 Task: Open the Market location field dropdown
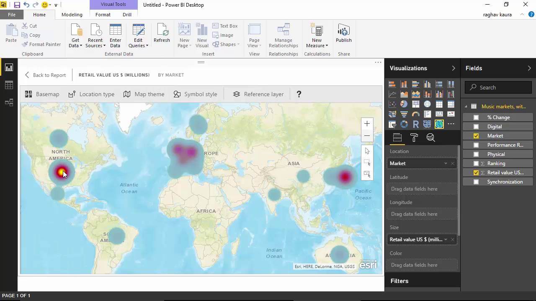coord(446,163)
